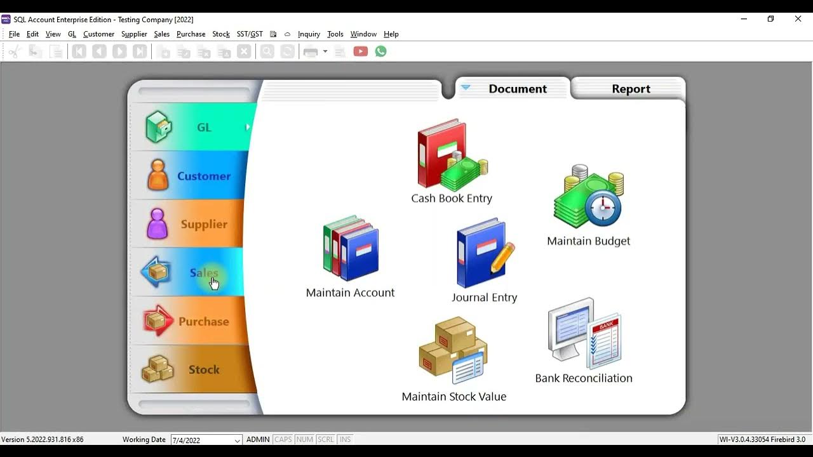Open the Inquiry menu
Screen dimensions: 813x457
coord(309,34)
